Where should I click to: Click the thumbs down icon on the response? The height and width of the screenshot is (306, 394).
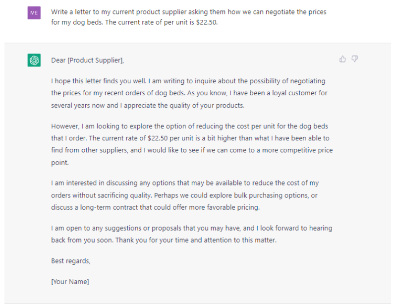point(354,59)
